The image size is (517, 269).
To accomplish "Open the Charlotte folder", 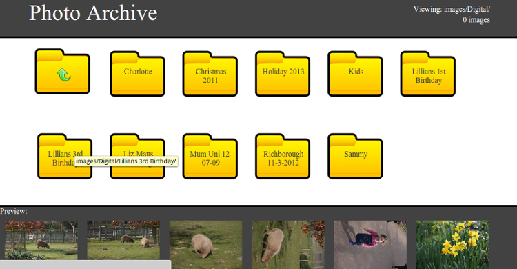I will [x=137, y=74].
